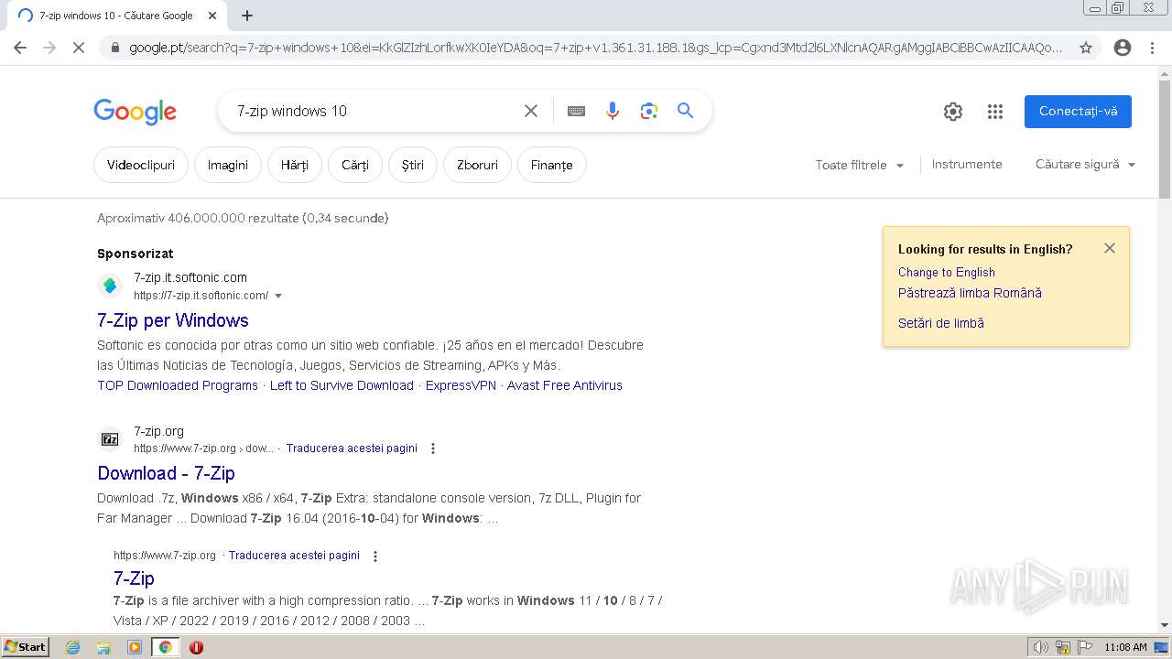Close the 7-zip windows 10 tab

click(x=212, y=16)
